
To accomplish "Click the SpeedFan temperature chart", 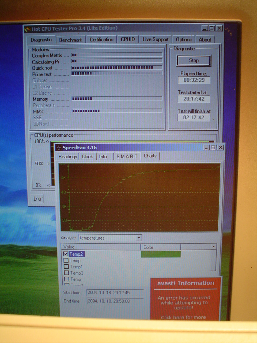I will point(140,197).
